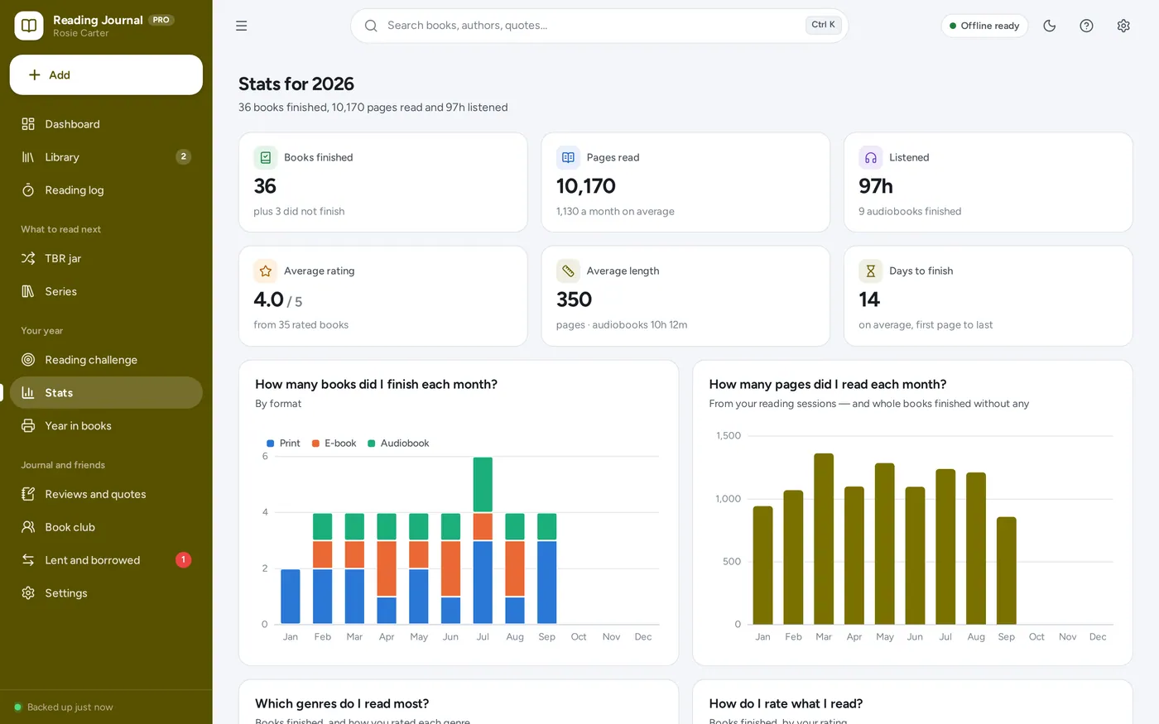Toggle the sidebar with the hamburger icon
1159x724 pixels.
(242, 26)
